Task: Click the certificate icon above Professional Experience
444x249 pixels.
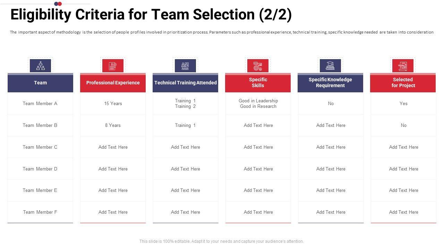Action: [x=113, y=66]
